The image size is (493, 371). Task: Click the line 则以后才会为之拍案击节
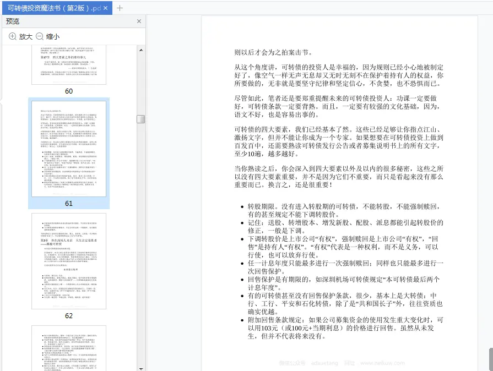tap(274, 52)
